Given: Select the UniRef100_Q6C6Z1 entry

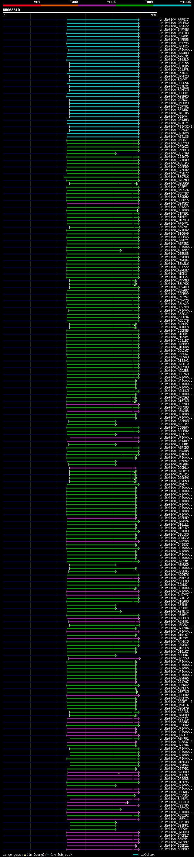Looking at the screenshot, I should (174, 140).
